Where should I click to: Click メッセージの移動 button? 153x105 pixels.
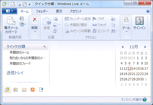tap(78, 31)
